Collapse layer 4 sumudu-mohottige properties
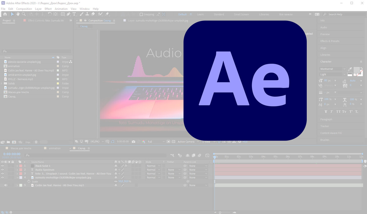Viewport: 367px width, 214px height. pos(17,177)
